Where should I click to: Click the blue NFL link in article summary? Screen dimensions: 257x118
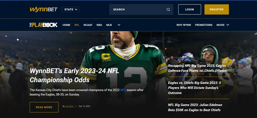123,90
